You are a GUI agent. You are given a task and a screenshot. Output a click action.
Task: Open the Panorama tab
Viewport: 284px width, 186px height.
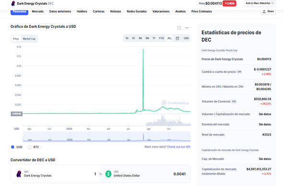[x=19, y=11]
